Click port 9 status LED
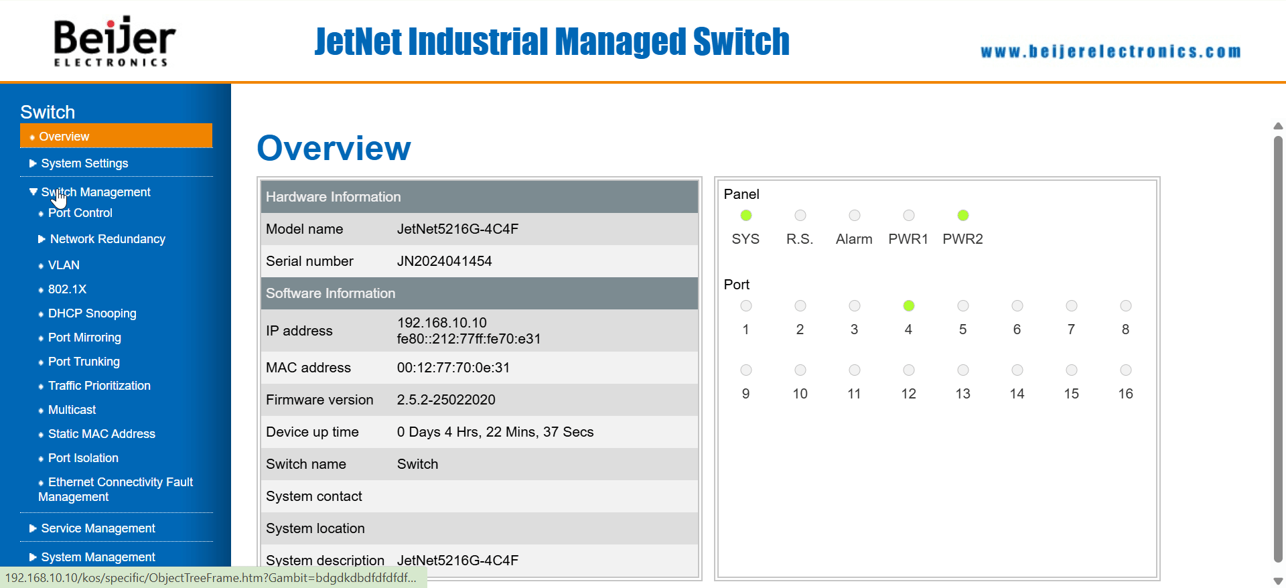 [745, 370]
